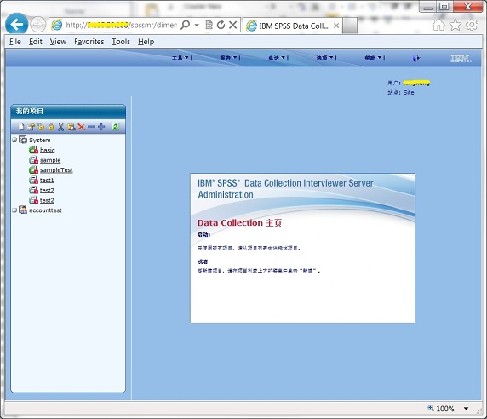
Task: Open the File menu
Action: tap(15, 42)
